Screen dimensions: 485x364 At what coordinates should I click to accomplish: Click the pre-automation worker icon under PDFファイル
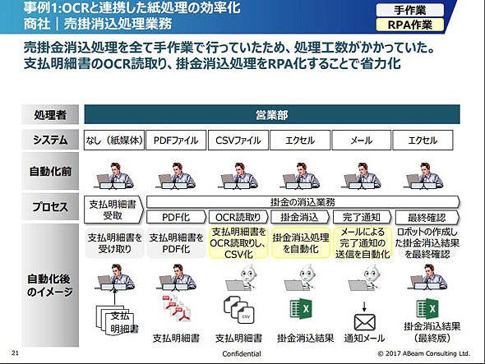click(x=176, y=176)
